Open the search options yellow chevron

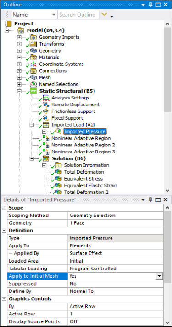[105, 15]
